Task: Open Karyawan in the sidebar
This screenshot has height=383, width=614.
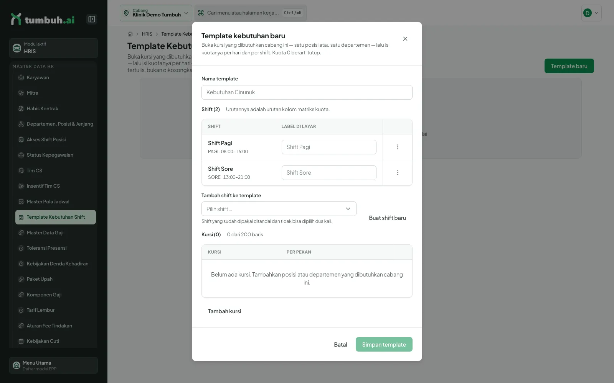Action: (x=56, y=77)
